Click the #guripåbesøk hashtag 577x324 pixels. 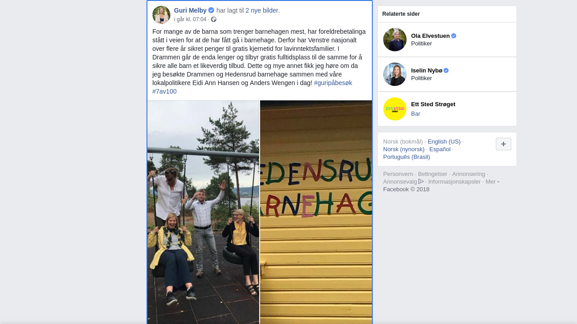(333, 83)
